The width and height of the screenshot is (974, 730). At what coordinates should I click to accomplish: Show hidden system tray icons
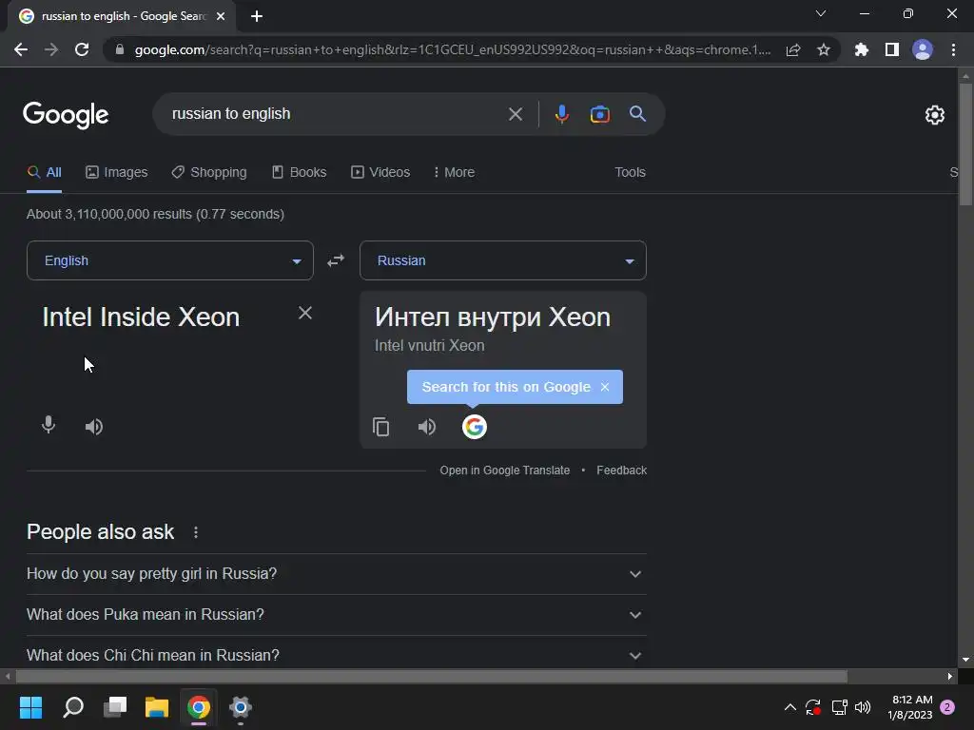(790, 707)
